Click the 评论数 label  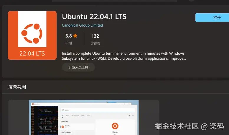(x=95, y=43)
